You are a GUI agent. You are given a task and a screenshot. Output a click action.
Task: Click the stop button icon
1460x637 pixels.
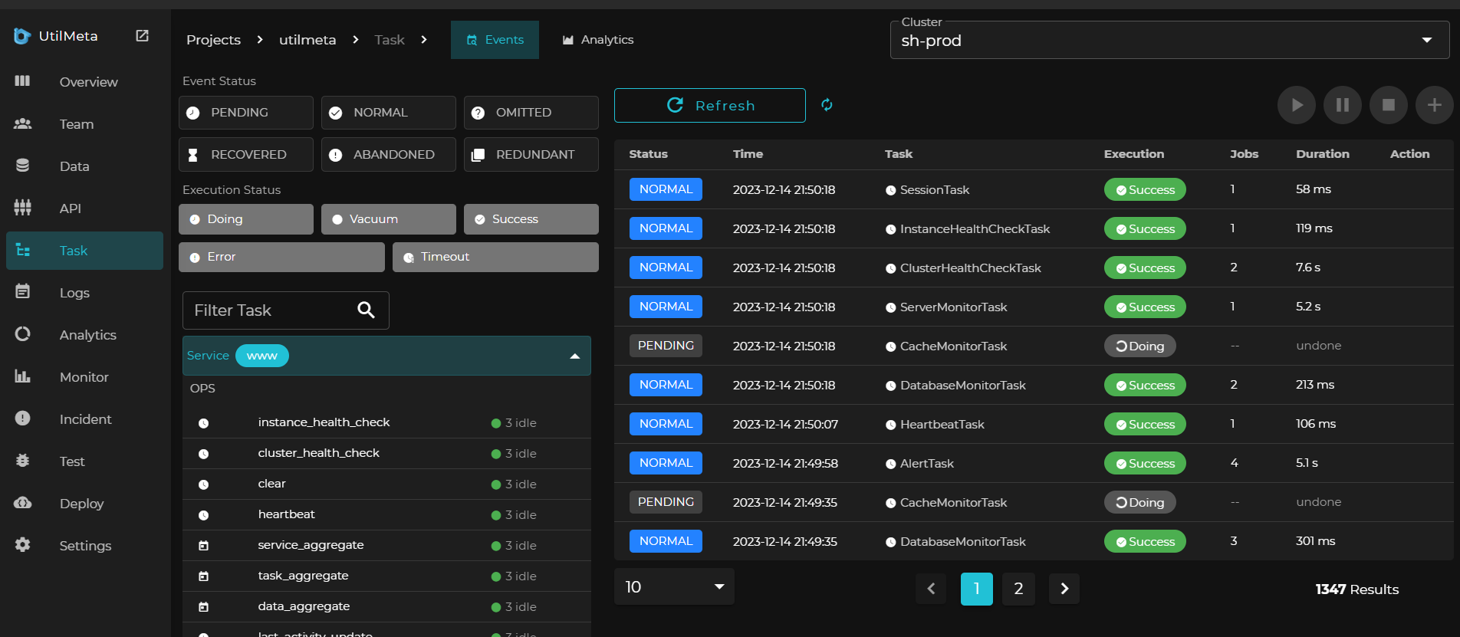[1388, 105]
